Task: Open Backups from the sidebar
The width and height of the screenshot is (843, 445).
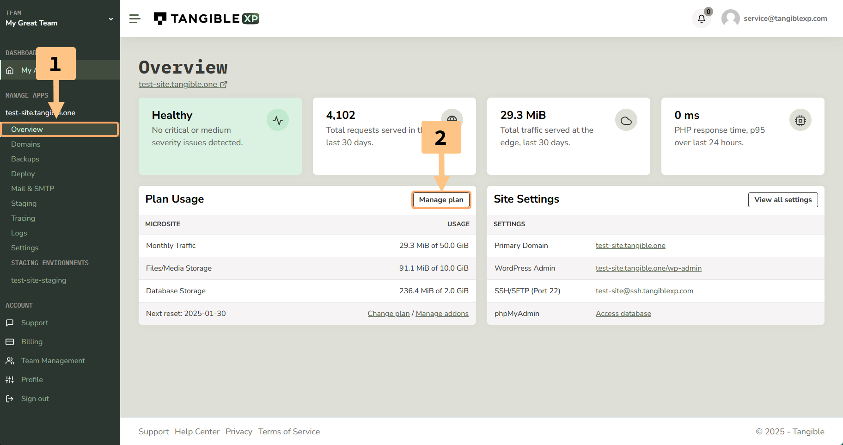Action: (25, 159)
